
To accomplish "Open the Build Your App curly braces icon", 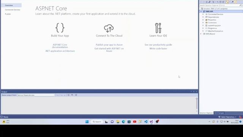I will click(60, 28).
